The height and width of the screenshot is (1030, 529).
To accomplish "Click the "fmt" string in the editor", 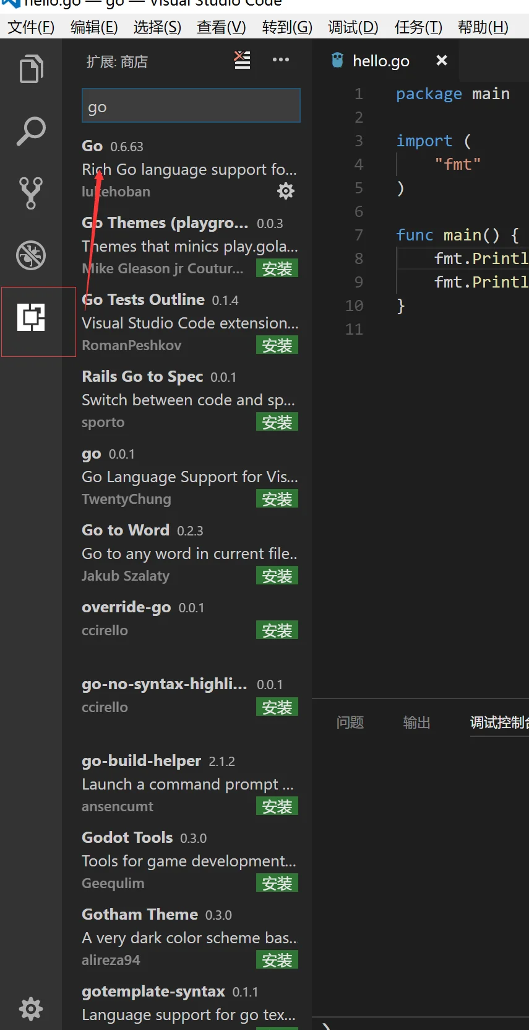I will [458, 165].
